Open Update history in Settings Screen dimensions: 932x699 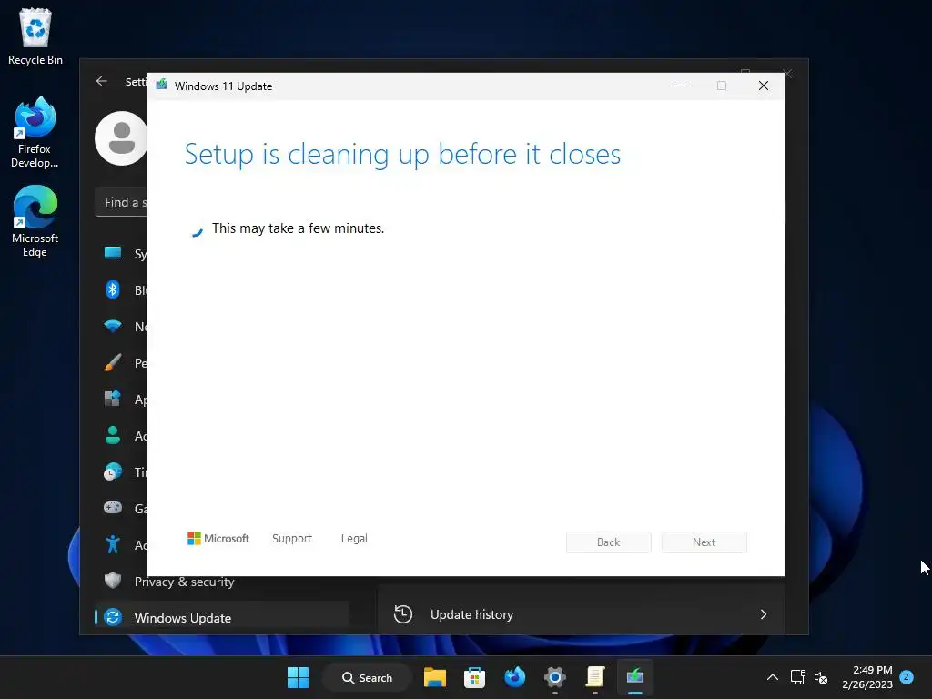tap(582, 614)
